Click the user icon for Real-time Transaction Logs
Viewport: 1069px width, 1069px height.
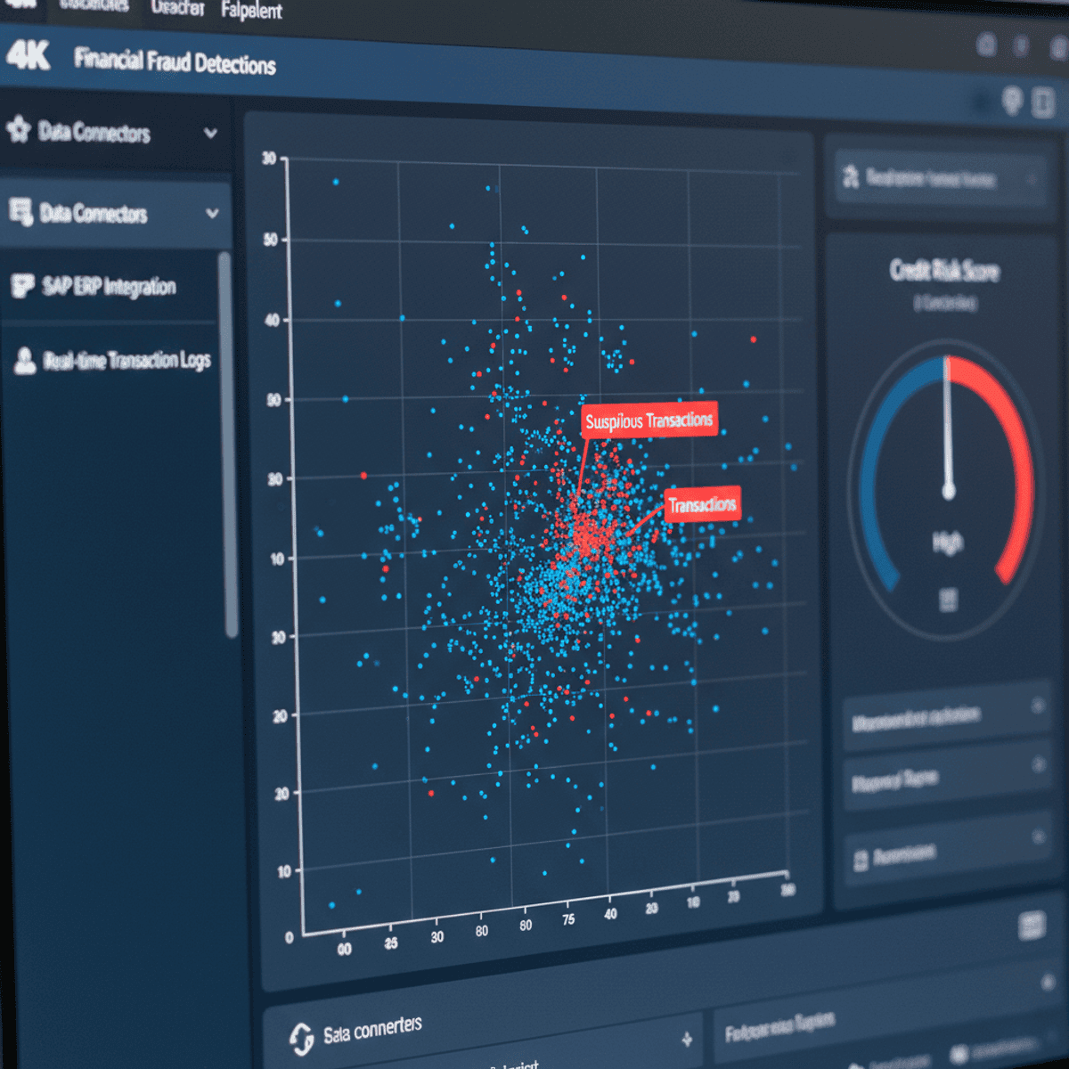pos(25,360)
